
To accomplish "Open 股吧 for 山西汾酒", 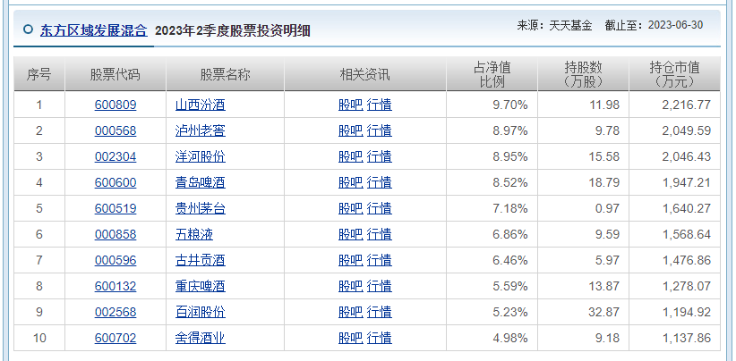I will pyautogui.click(x=351, y=105).
